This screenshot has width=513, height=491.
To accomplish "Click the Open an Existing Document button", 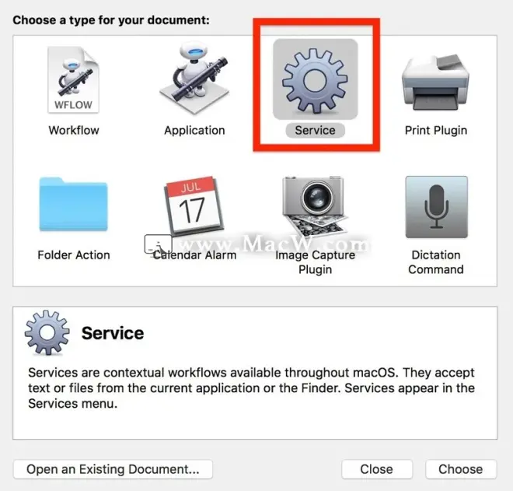I will click(113, 469).
